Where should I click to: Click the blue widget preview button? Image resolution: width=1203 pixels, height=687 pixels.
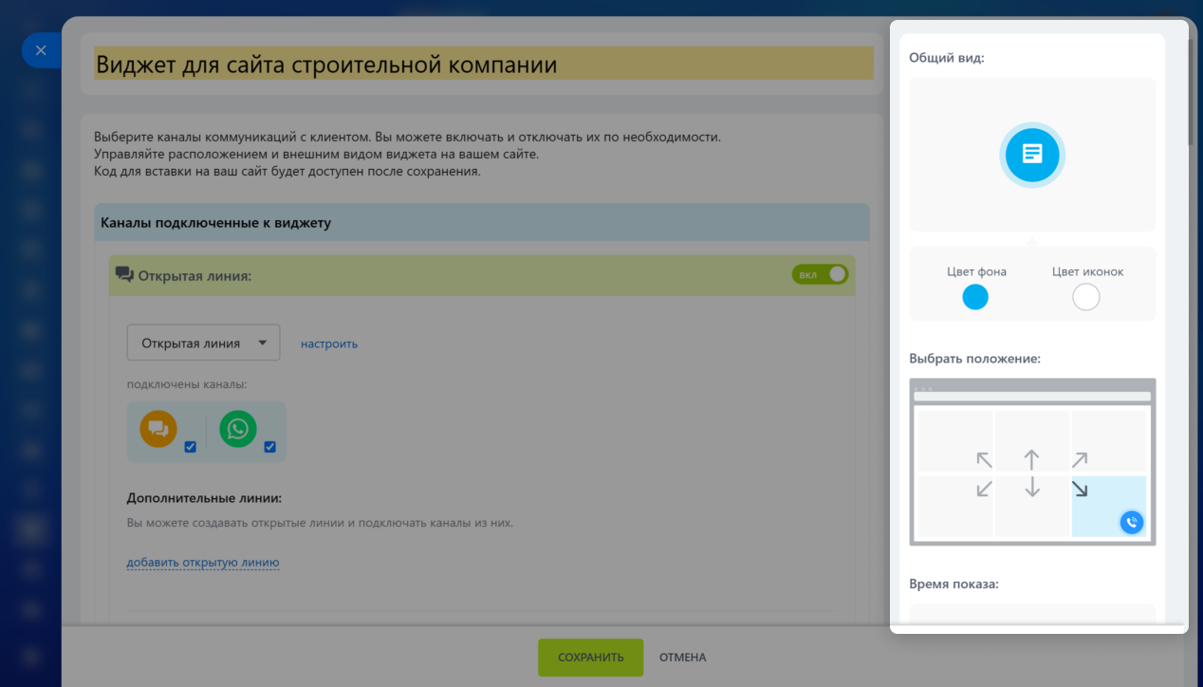click(1032, 154)
